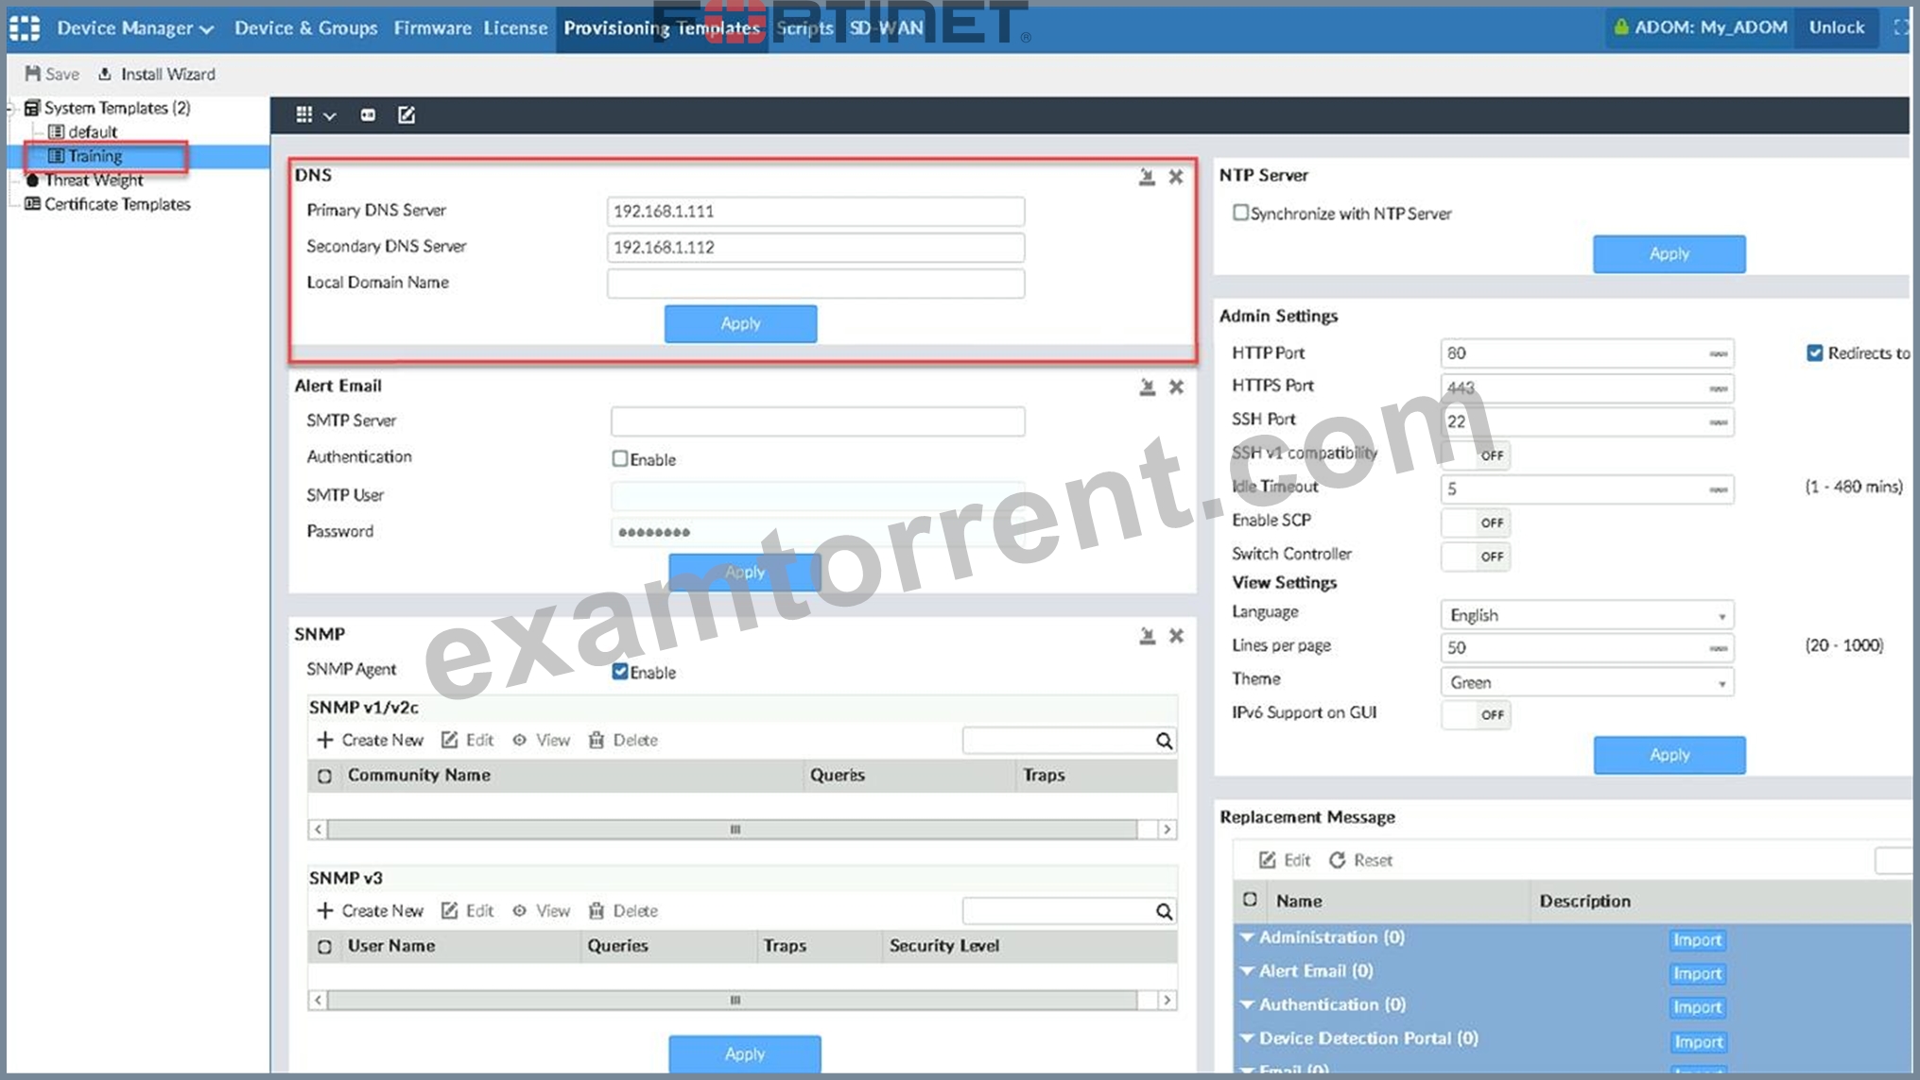The image size is (1920, 1080).
Task: Open the License tab
Action: [515, 28]
